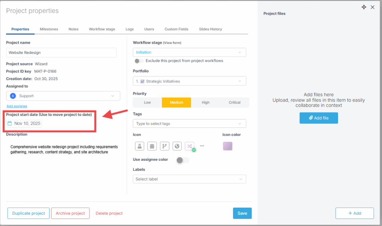Switch to the Milestones tab
Viewport: 382px width, 226px height.
pyautogui.click(x=49, y=29)
